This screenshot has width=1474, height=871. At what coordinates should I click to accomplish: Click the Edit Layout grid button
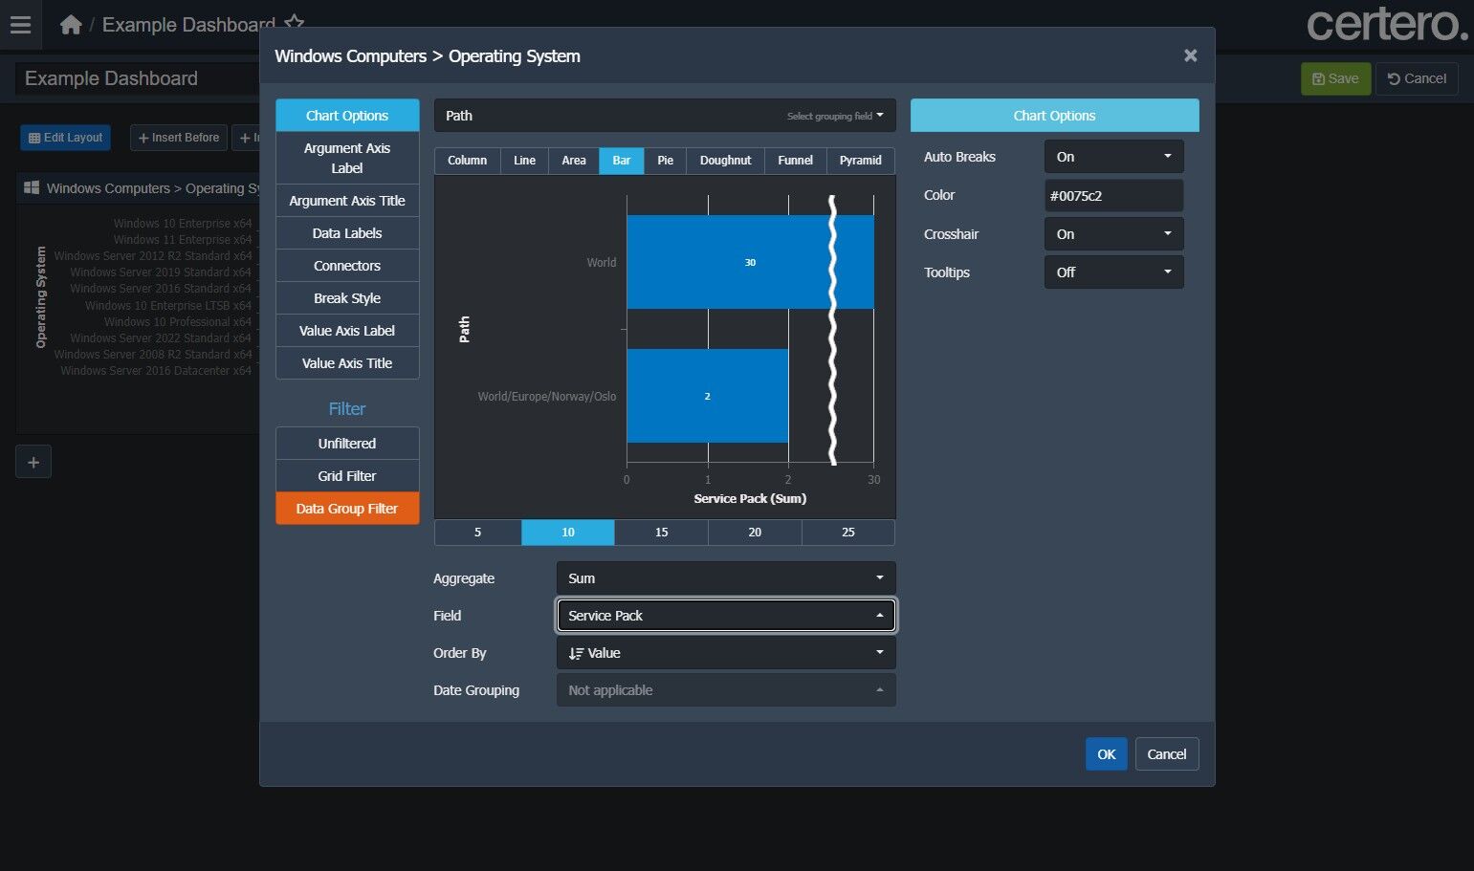(x=65, y=138)
